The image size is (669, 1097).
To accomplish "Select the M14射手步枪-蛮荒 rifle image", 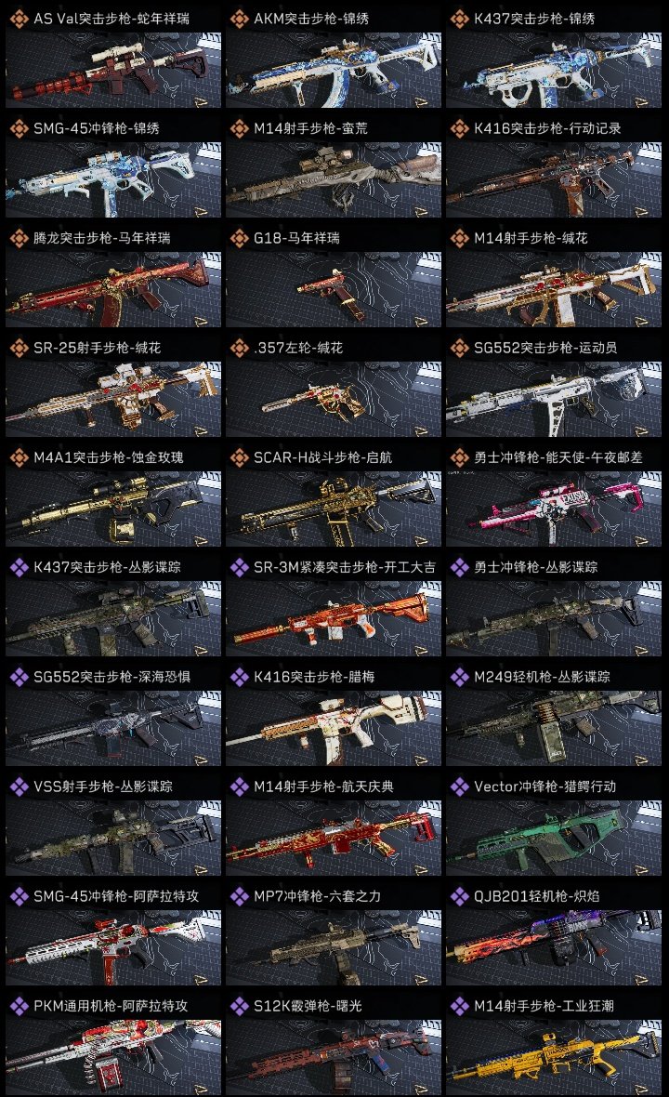I will [x=334, y=179].
